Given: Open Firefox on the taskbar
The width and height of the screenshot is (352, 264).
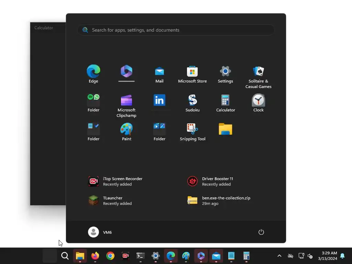Looking at the screenshot, I should point(95,256).
